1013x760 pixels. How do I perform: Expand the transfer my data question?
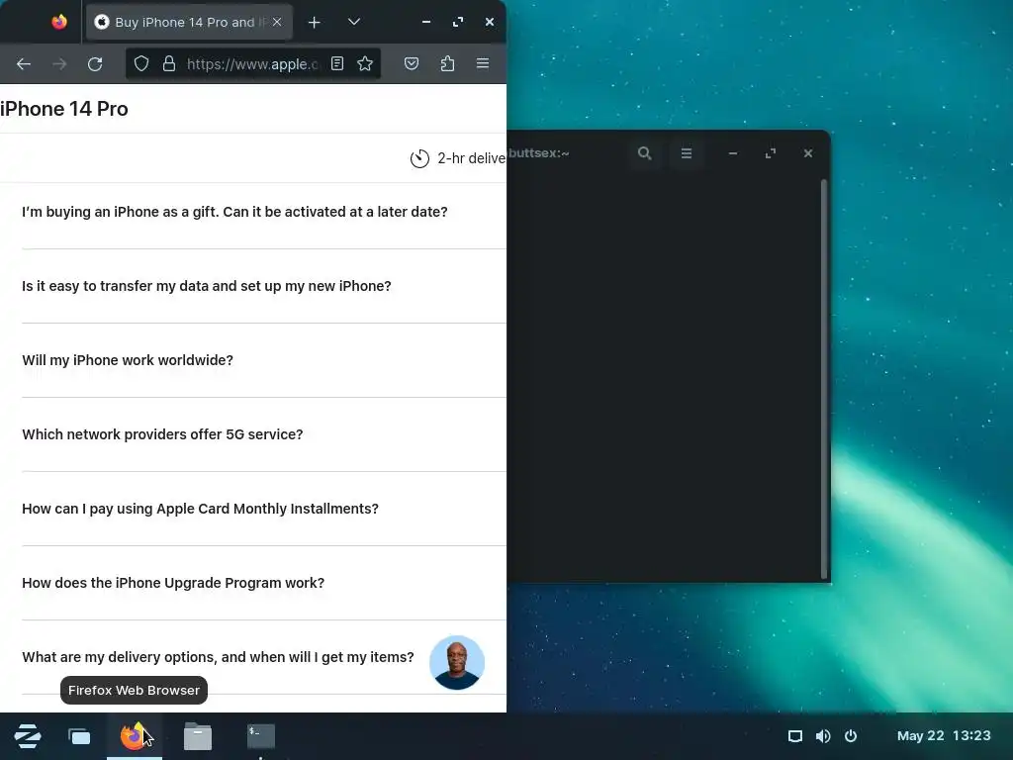[x=264, y=286]
